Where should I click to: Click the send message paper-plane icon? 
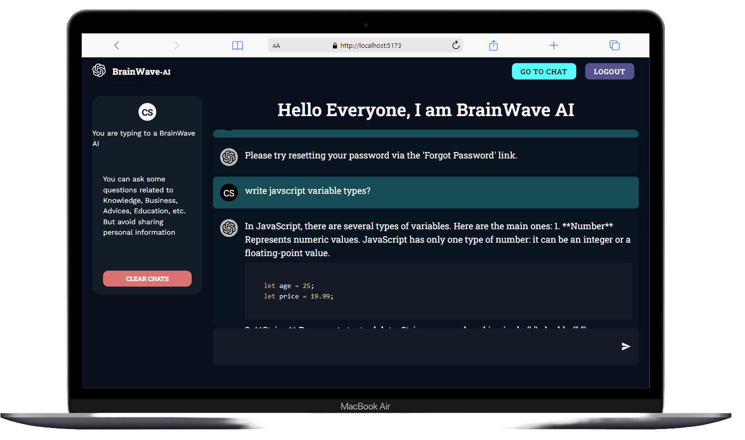coord(626,347)
